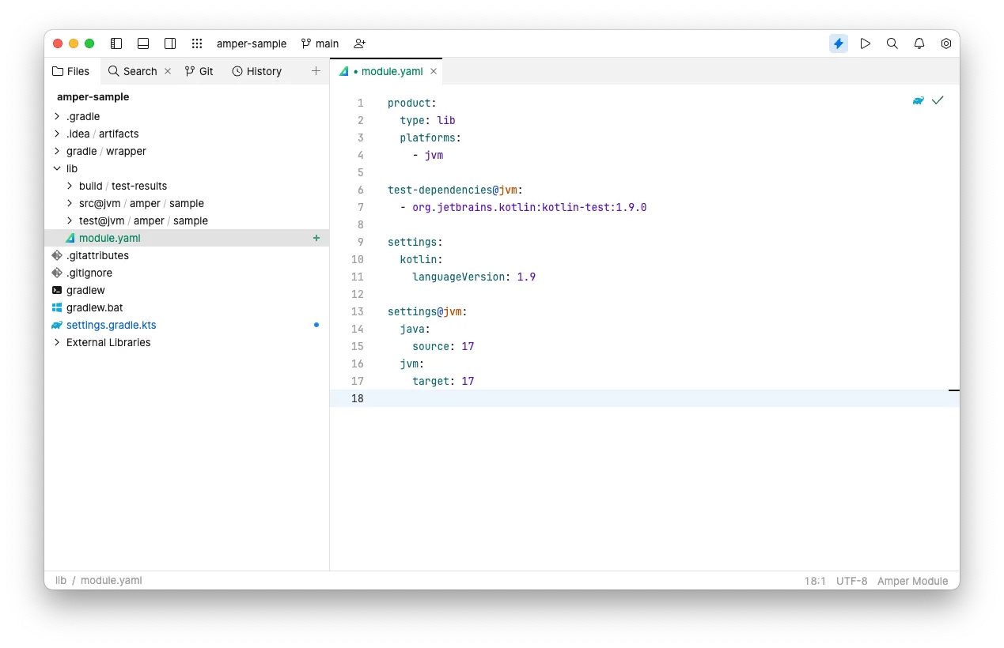This screenshot has width=1004, height=648.
Task: Open the apps grid menu
Action: coord(197,43)
